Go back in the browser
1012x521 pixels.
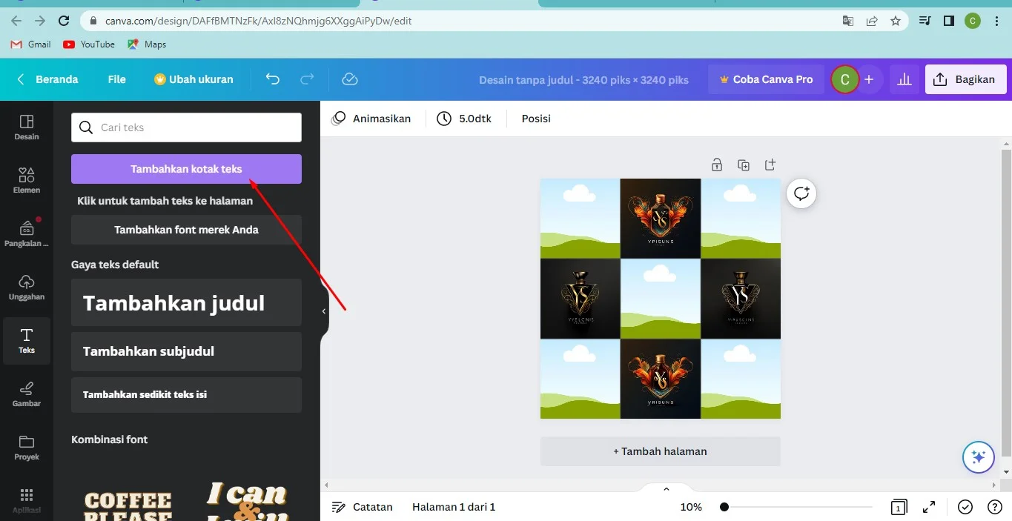17,21
